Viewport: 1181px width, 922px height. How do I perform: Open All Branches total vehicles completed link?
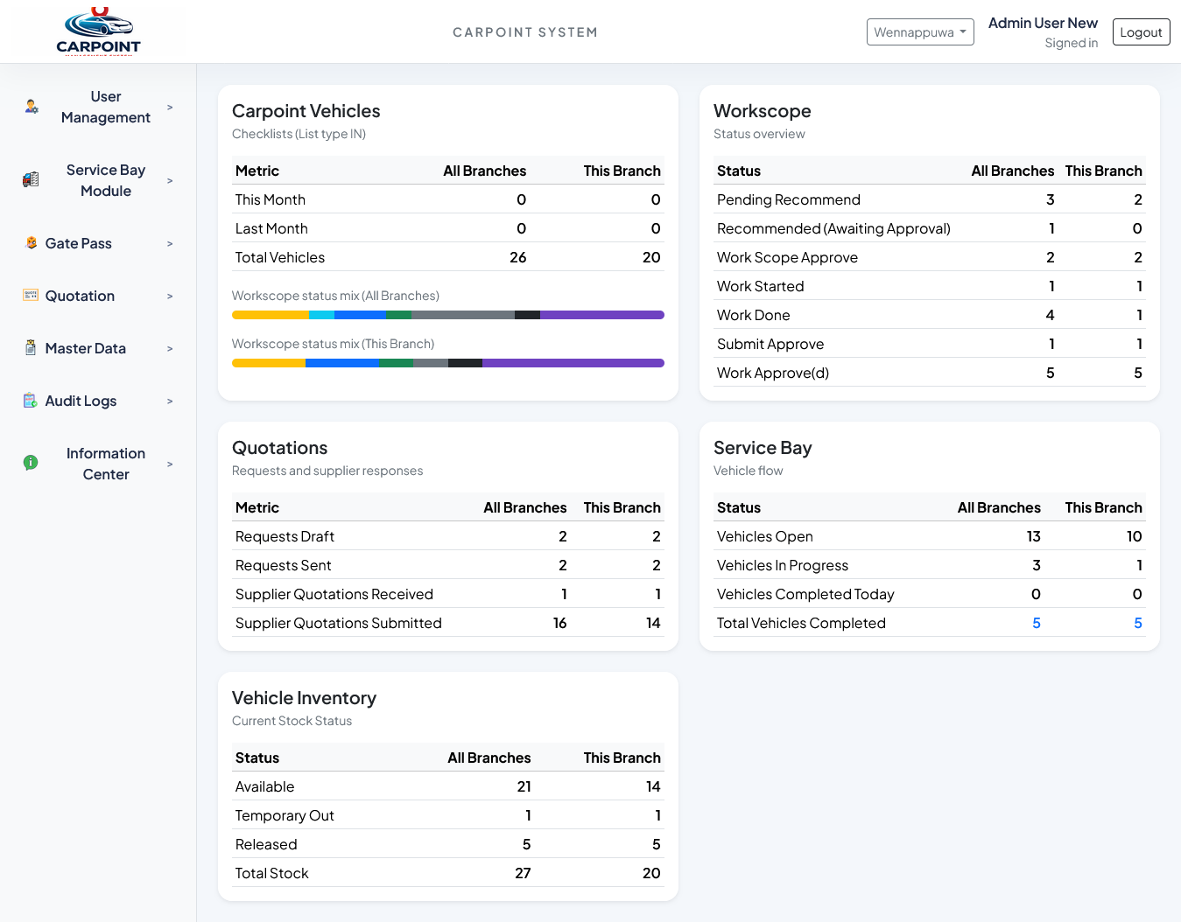(1037, 623)
